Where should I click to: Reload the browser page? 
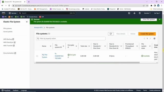[9, 6]
